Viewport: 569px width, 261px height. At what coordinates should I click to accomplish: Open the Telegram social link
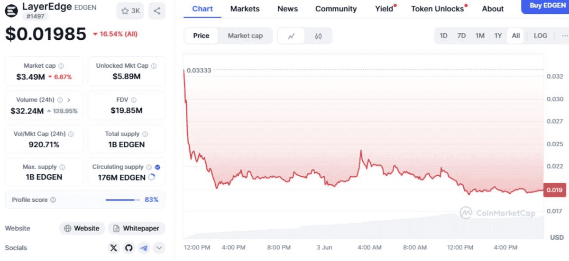click(x=144, y=248)
